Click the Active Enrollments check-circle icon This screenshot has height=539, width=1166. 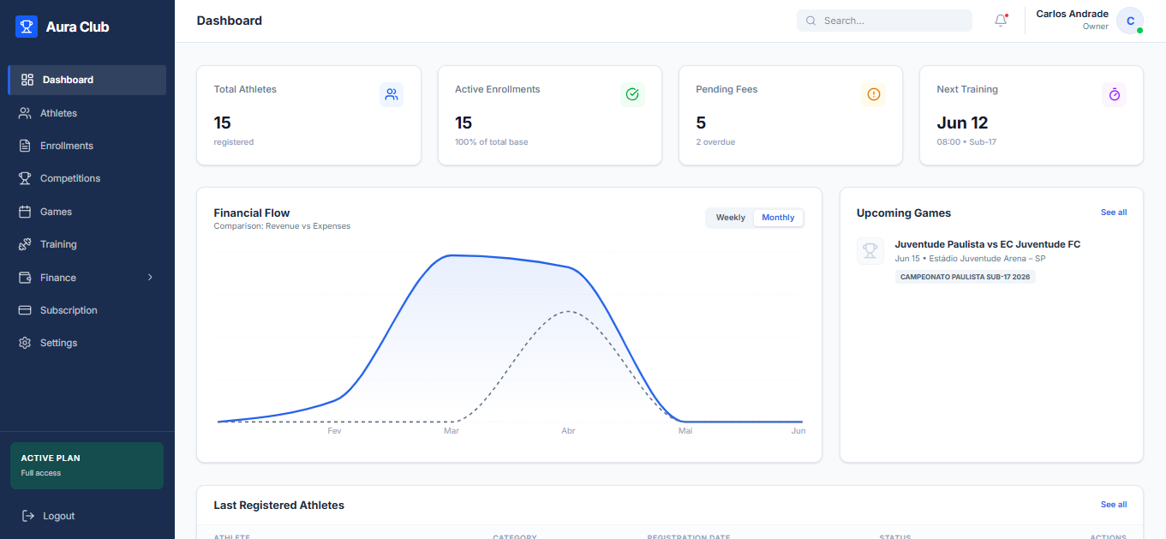pos(632,94)
